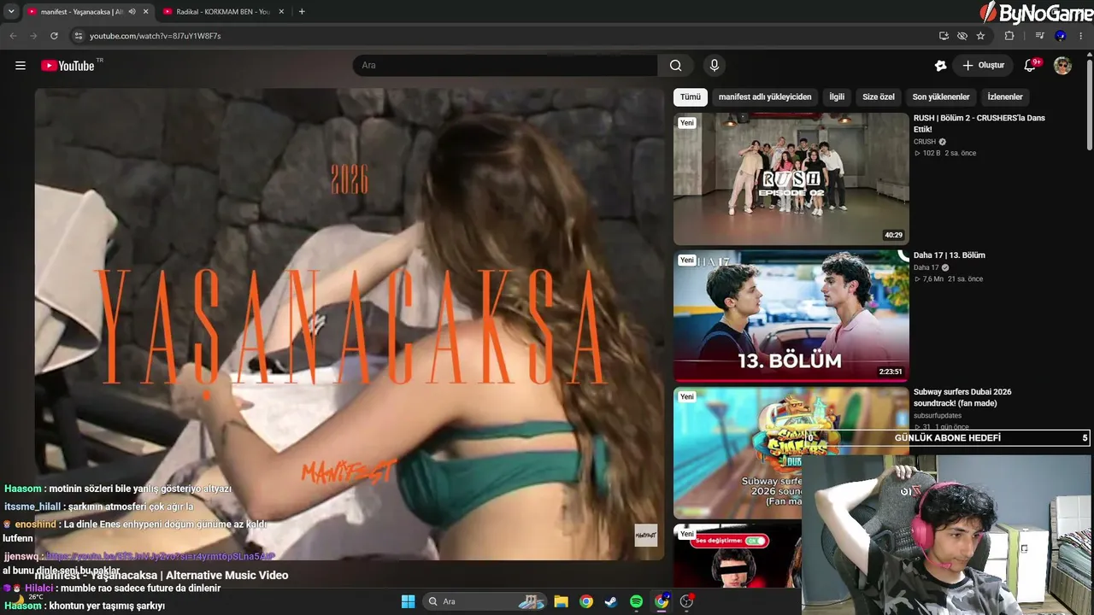Open the YouTube account avatar menu

click(x=1062, y=66)
